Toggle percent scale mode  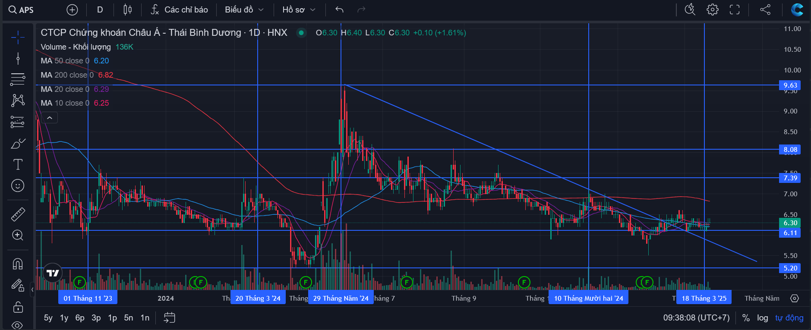click(746, 318)
